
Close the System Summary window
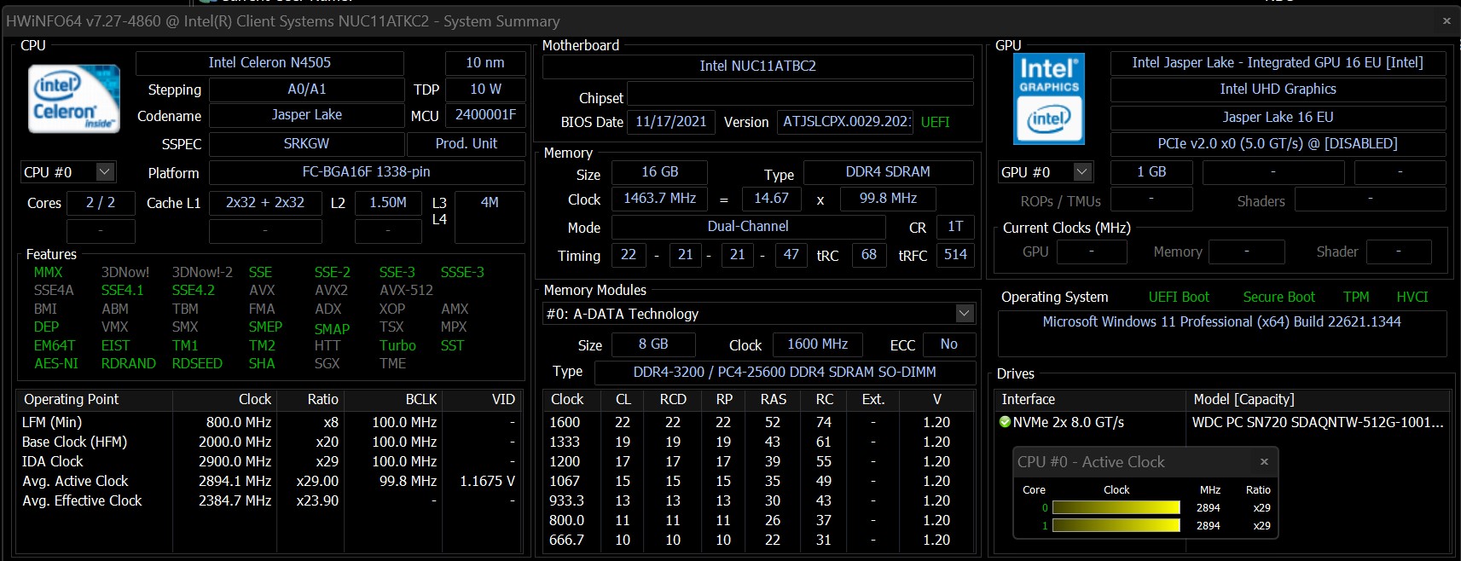(x=1447, y=20)
